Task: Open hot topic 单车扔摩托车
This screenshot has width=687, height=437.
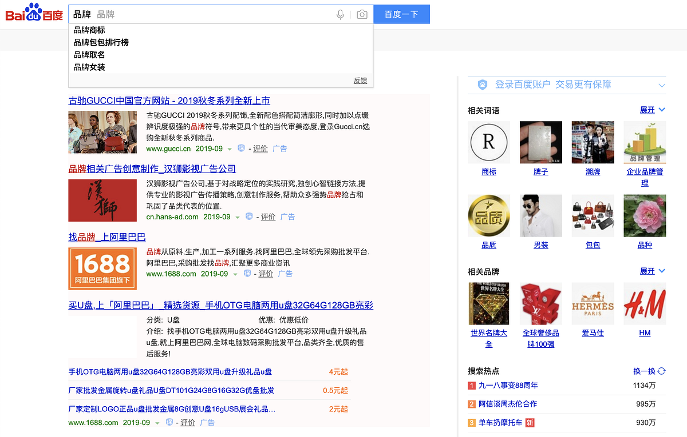Action: click(501, 423)
